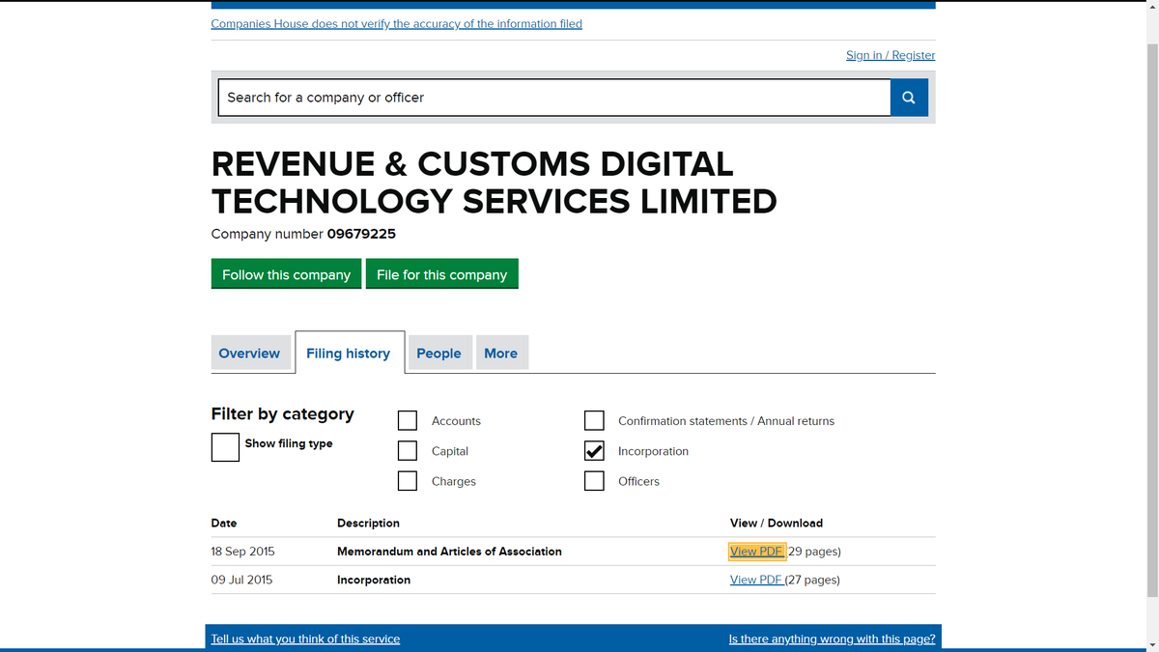View PDF for the Incorporation filing
Viewport: 1159px width, 652px height.
(x=756, y=580)
